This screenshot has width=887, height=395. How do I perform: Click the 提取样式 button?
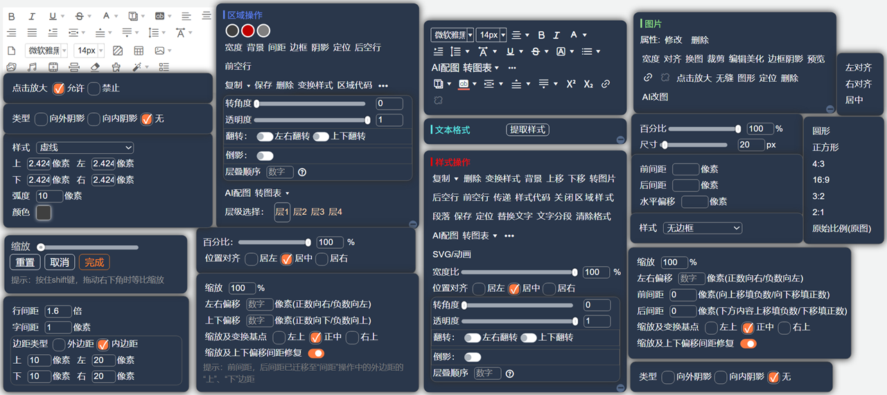point(527,130)
